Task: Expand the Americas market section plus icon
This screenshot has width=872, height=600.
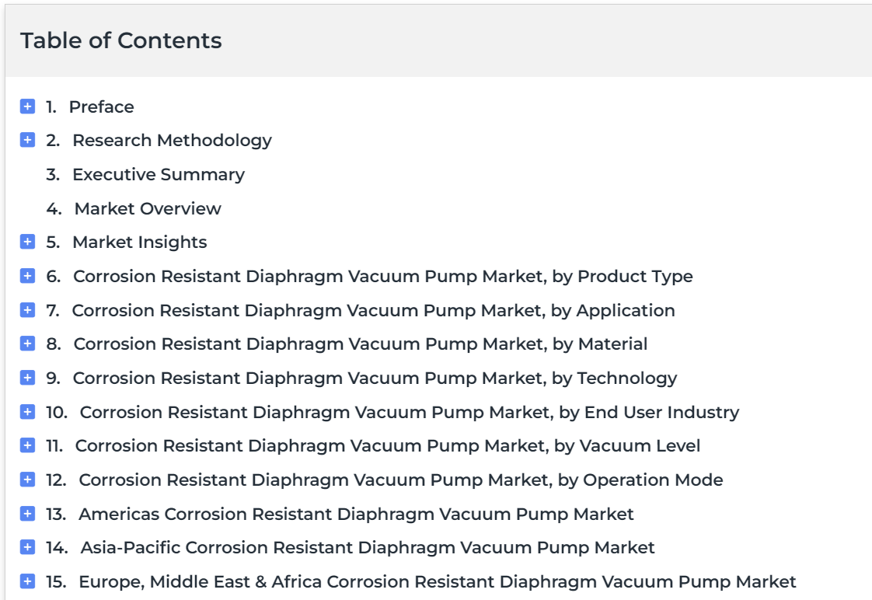Action: [27, 513]
